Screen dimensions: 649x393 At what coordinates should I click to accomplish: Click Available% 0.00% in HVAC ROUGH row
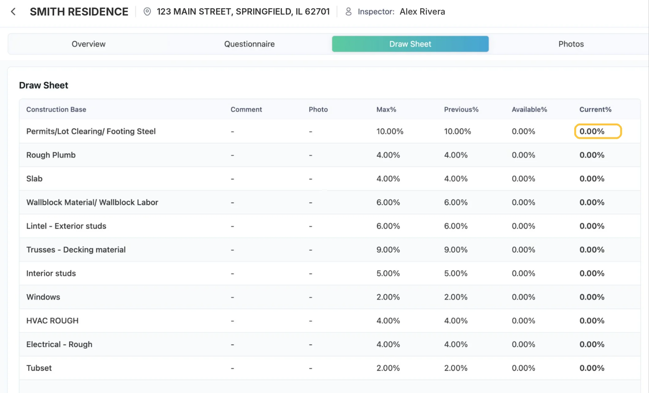tap(524, 321)
